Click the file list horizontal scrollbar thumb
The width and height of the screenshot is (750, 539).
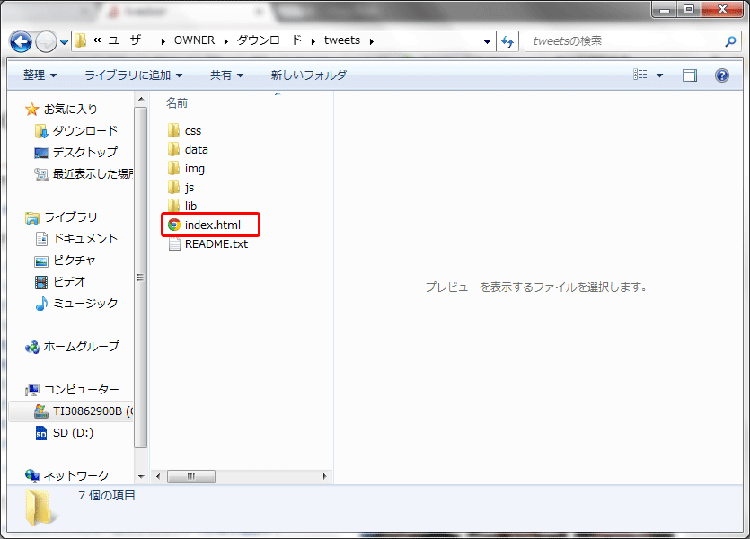click(x=191, y=476)
